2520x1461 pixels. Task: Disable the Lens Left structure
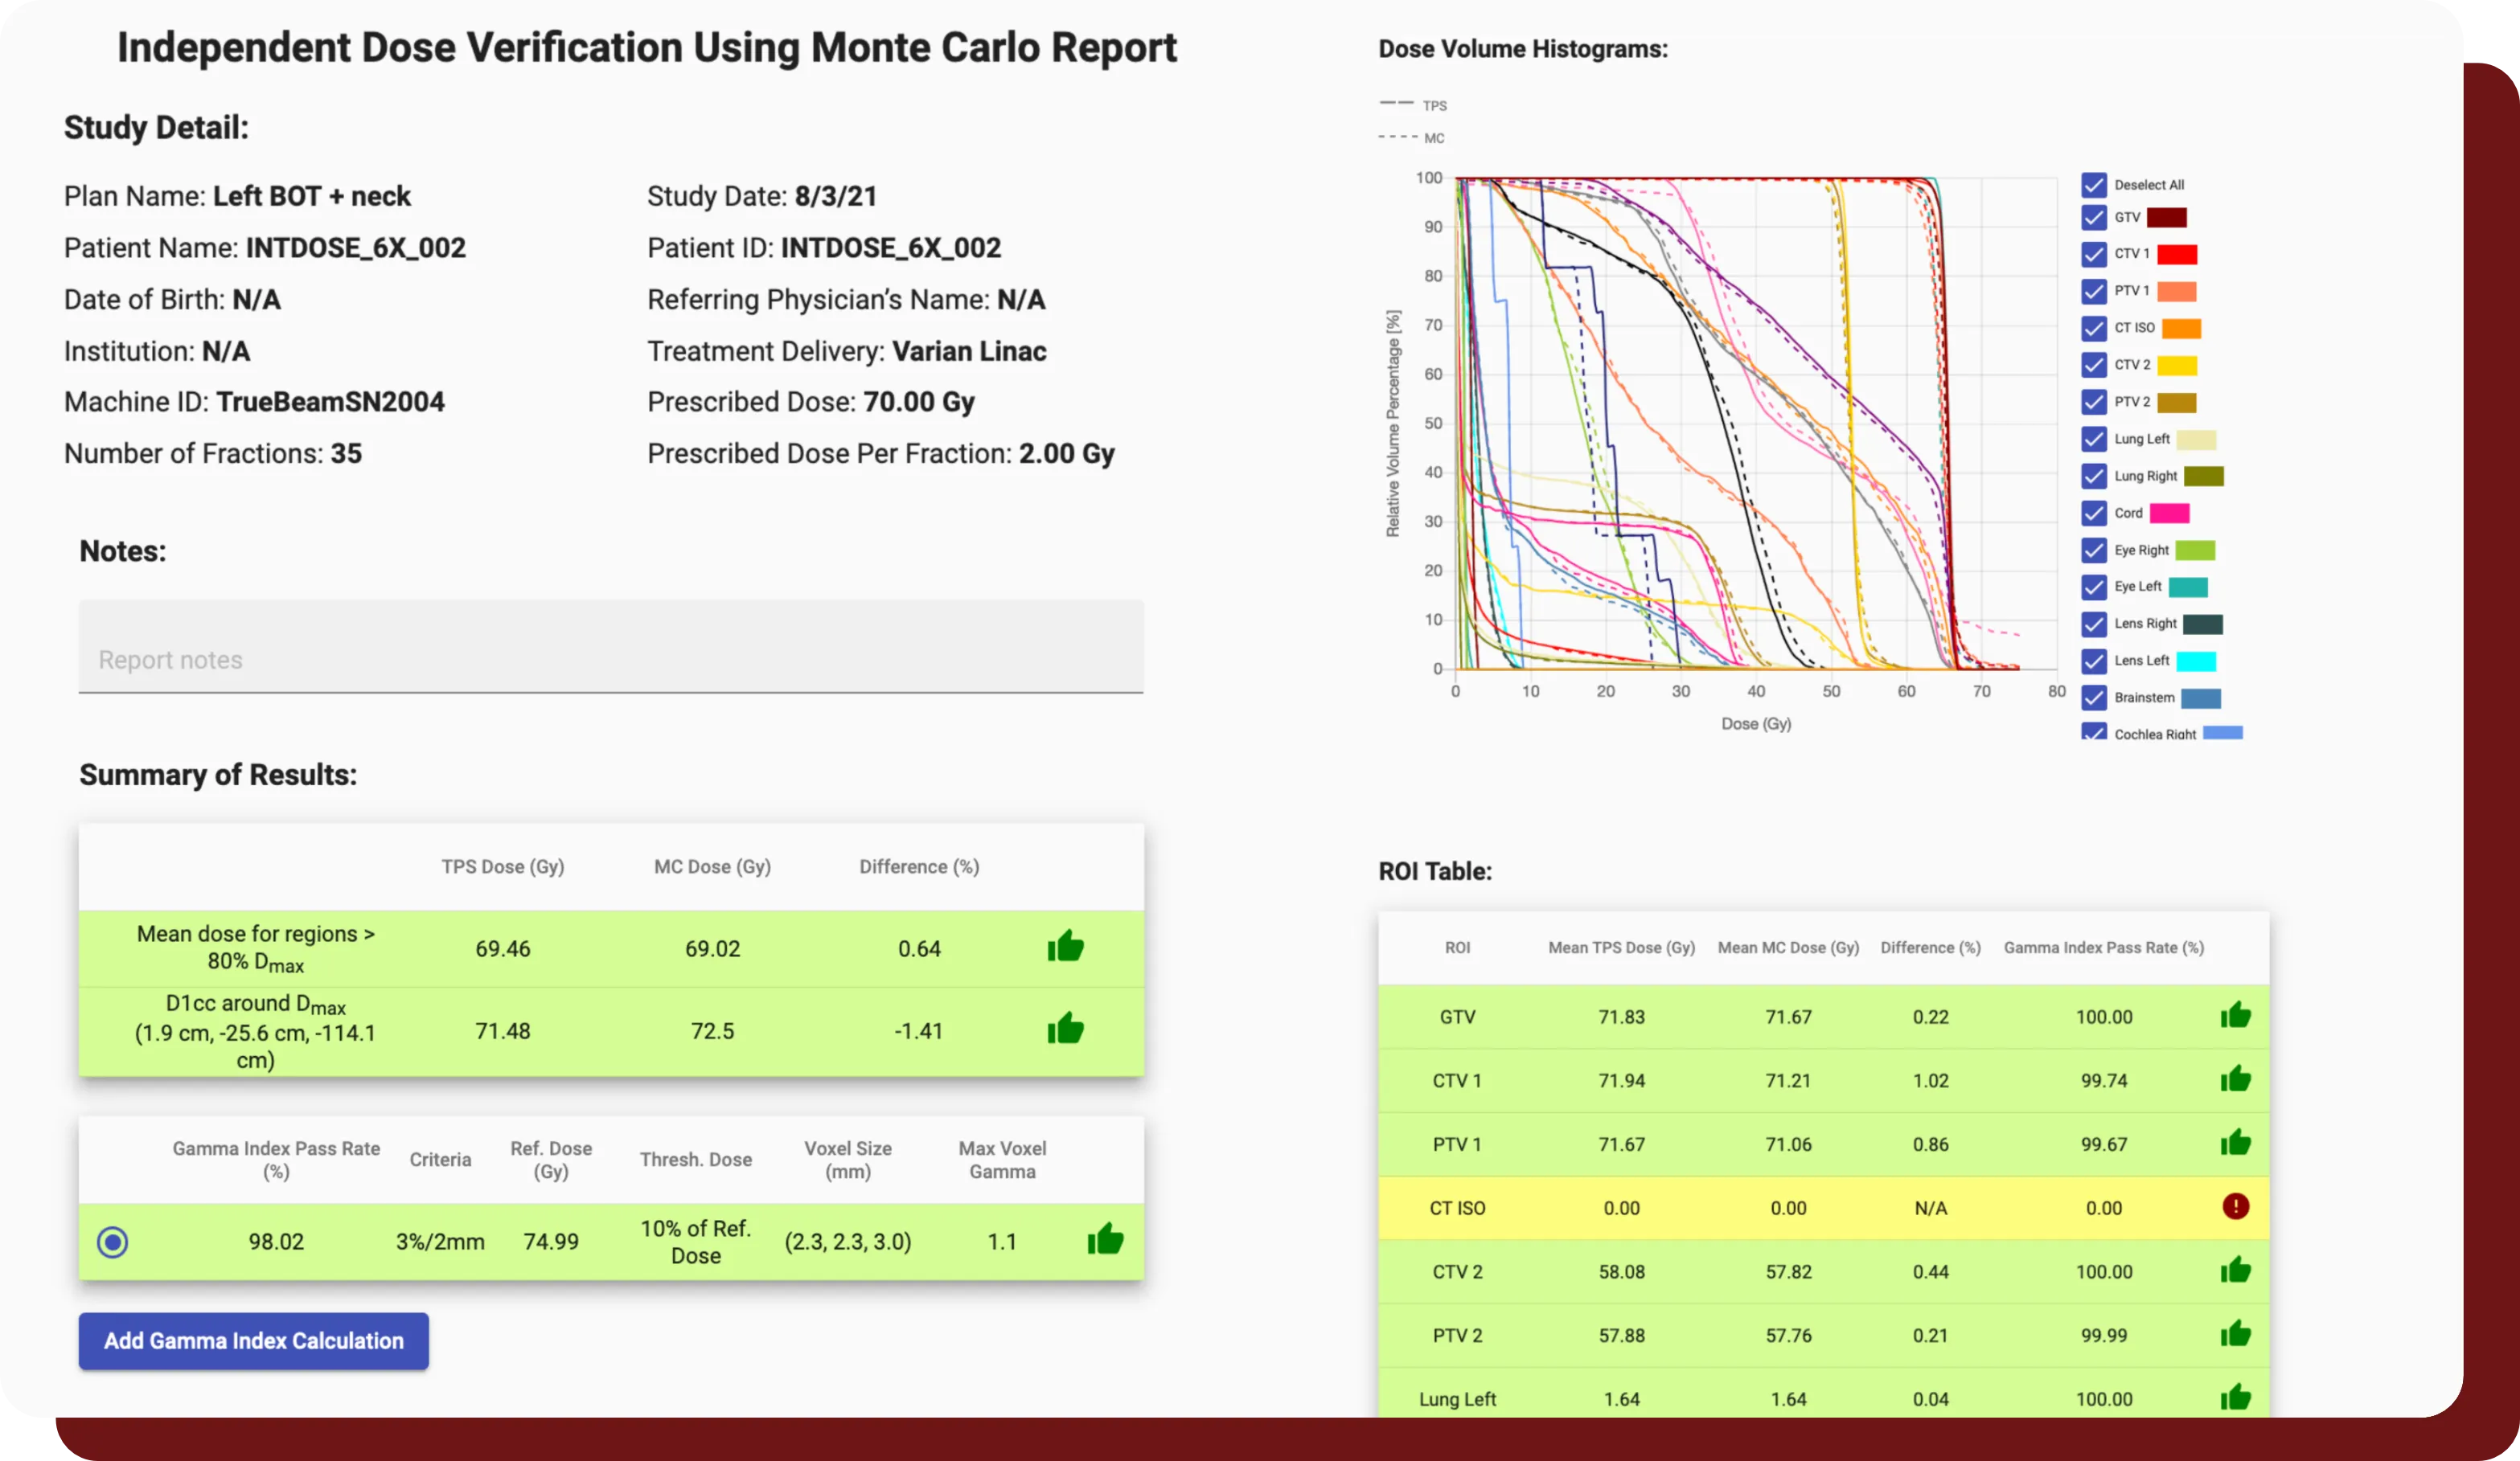[x=2094, y=661]
